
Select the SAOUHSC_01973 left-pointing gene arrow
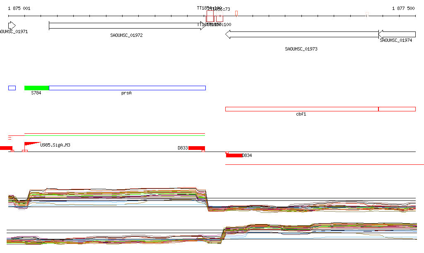[302, 34]
